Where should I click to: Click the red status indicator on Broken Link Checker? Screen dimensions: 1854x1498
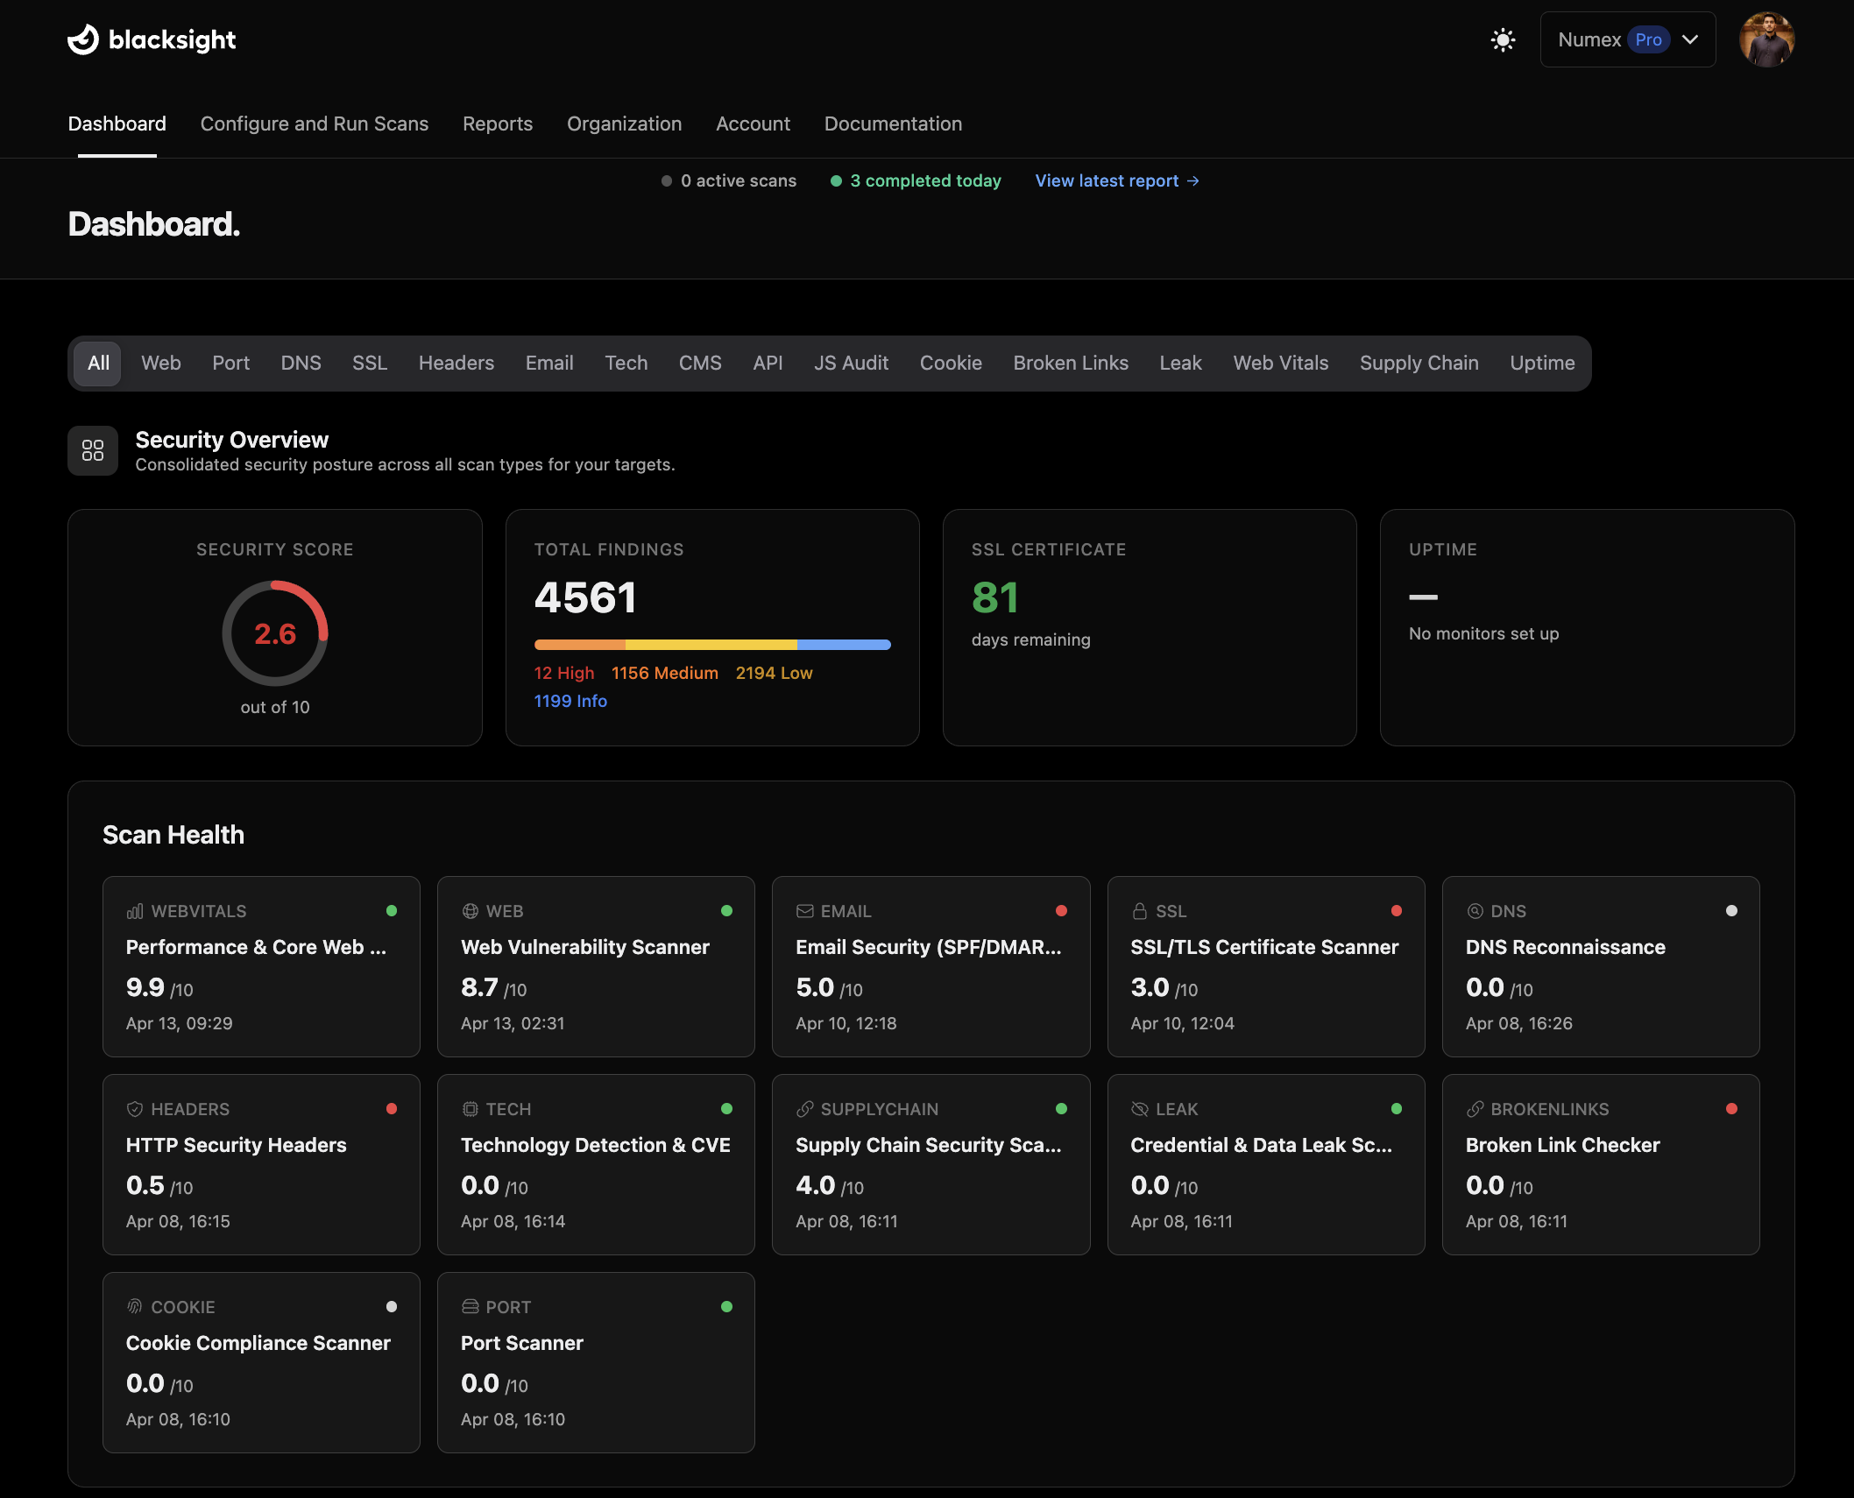pos(1732,1109)
